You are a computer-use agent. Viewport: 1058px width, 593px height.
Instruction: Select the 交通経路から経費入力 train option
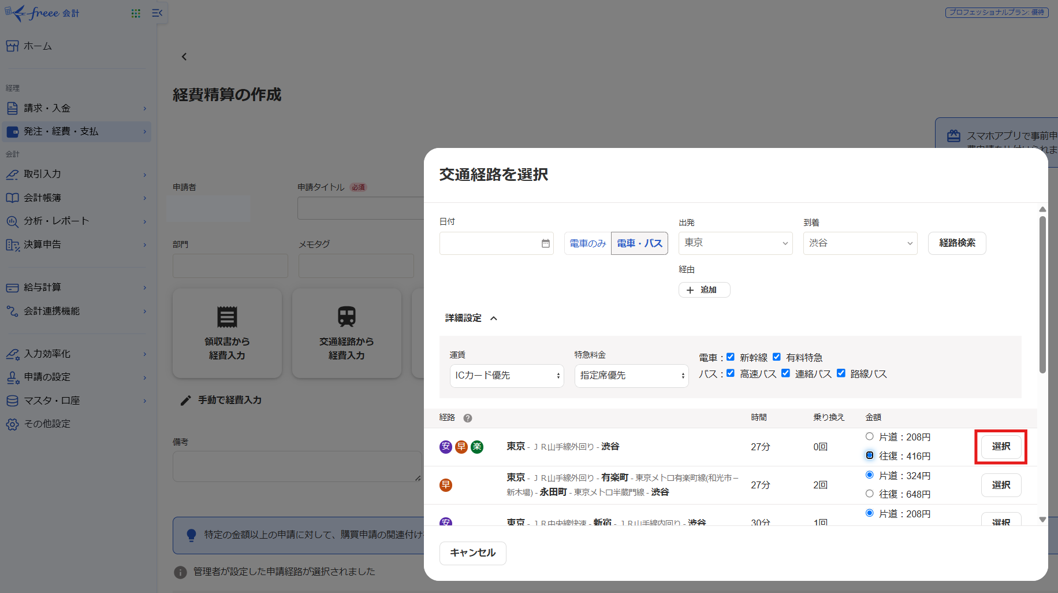coord(347,333)
